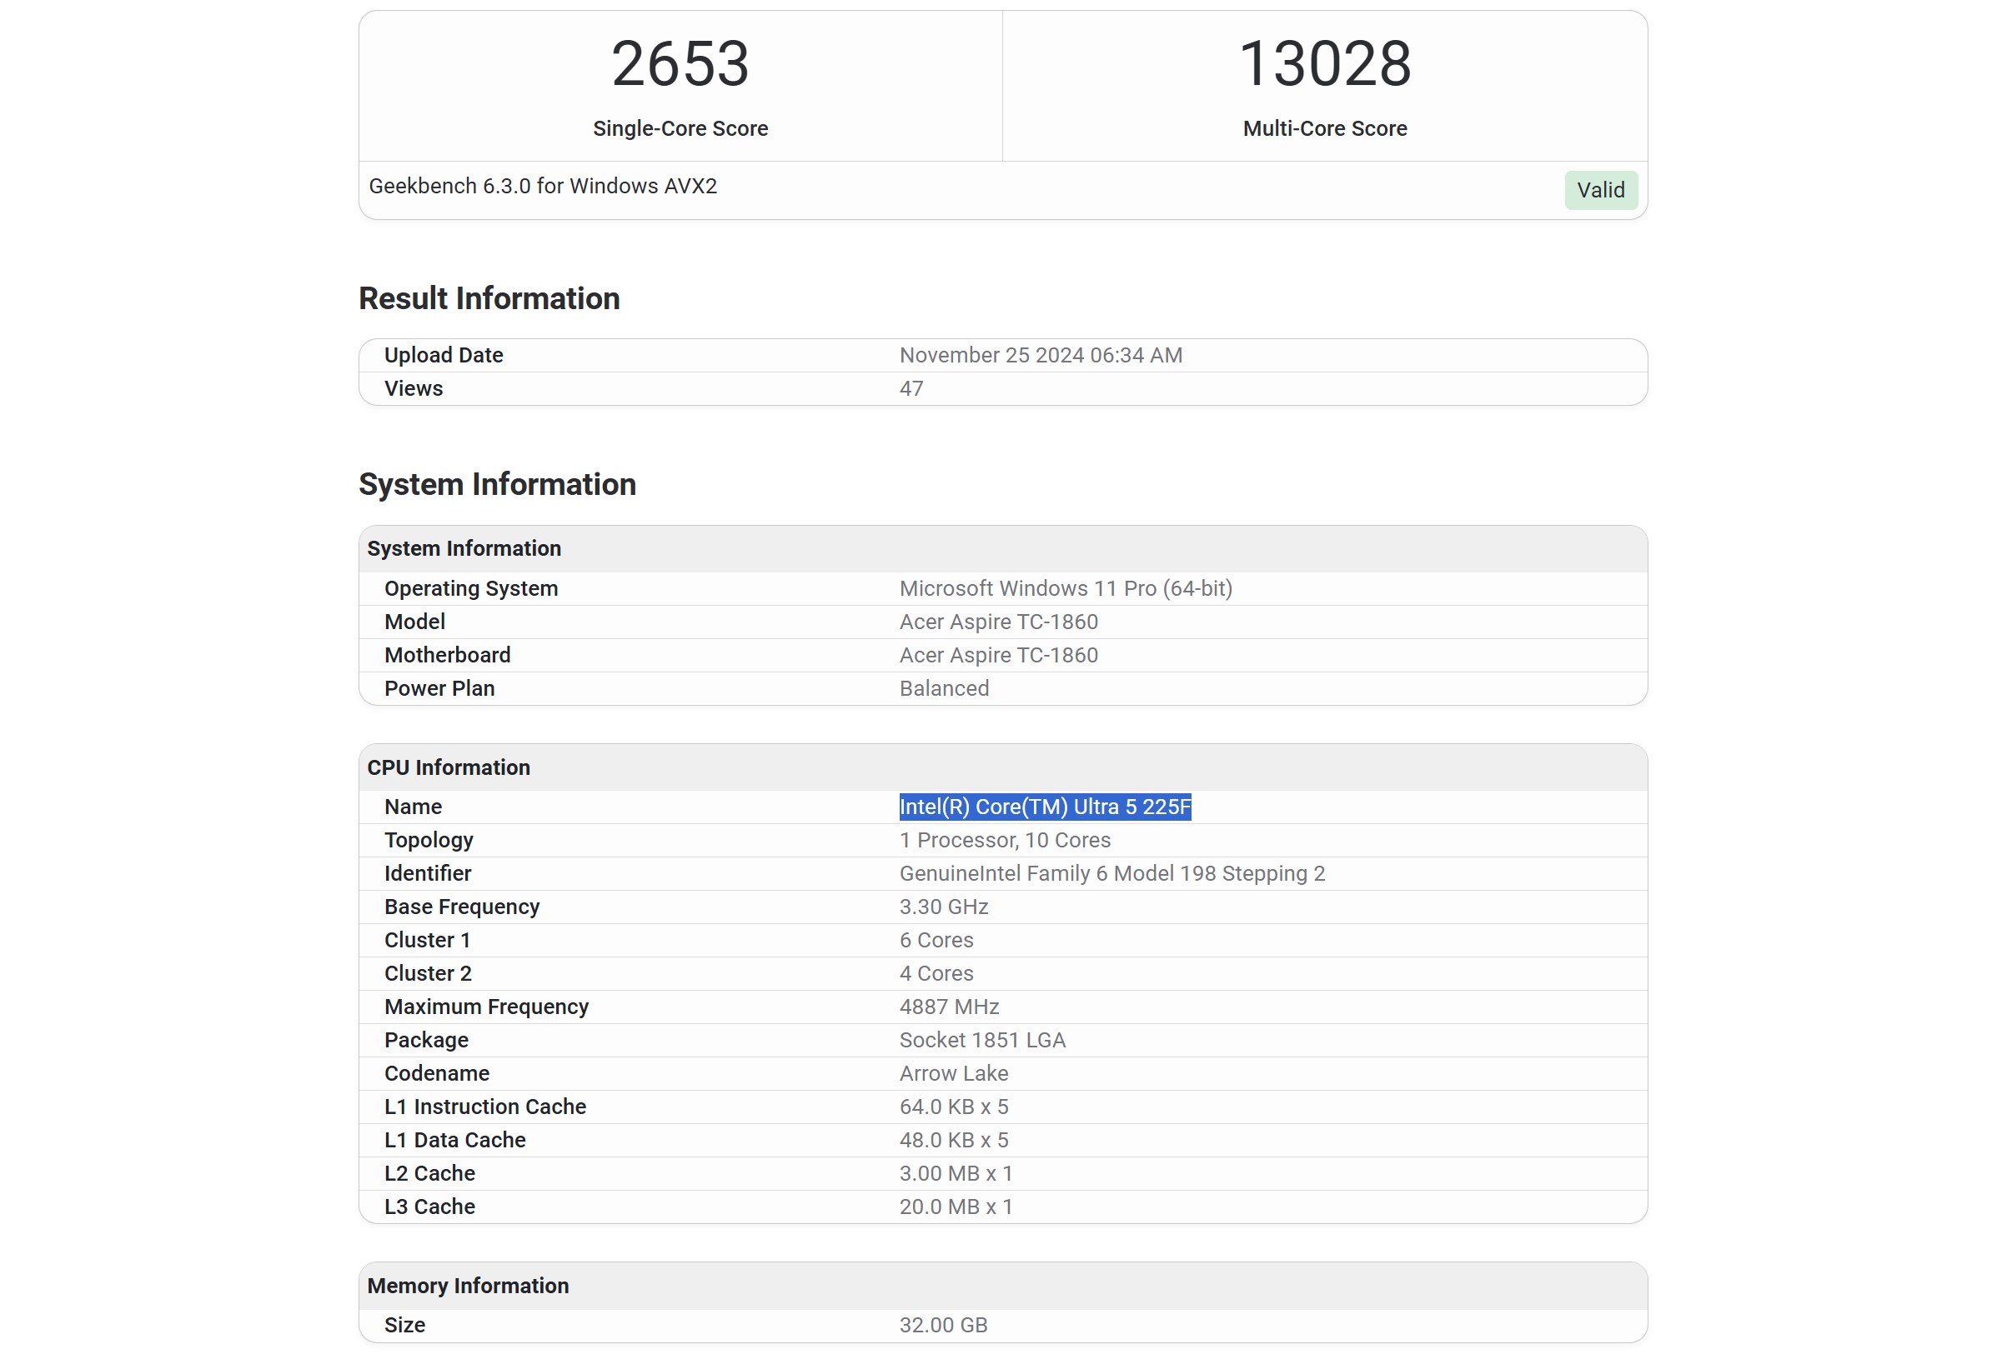Click the Memory Information table header
Screen dimensions: 2007x1354
(467, 1286)
